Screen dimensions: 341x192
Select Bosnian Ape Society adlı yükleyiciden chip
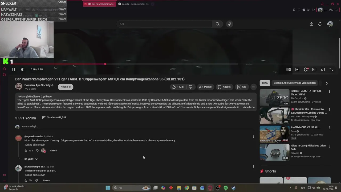pos(295,83)
